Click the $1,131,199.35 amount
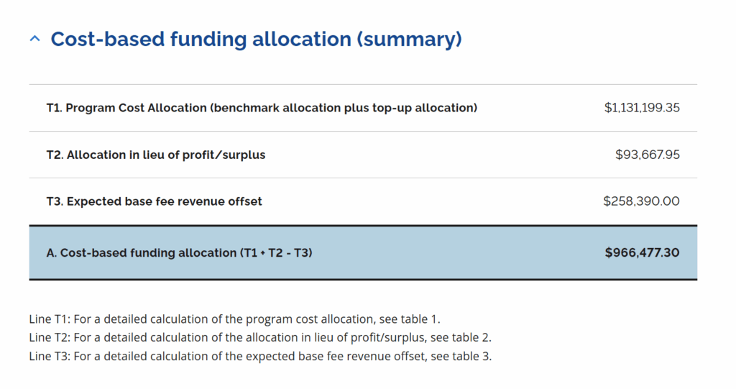 (642, 108)
